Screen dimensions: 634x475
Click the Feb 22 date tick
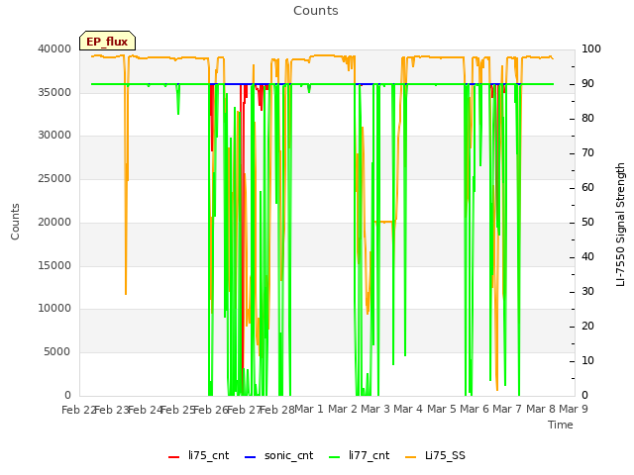[78, 410]
